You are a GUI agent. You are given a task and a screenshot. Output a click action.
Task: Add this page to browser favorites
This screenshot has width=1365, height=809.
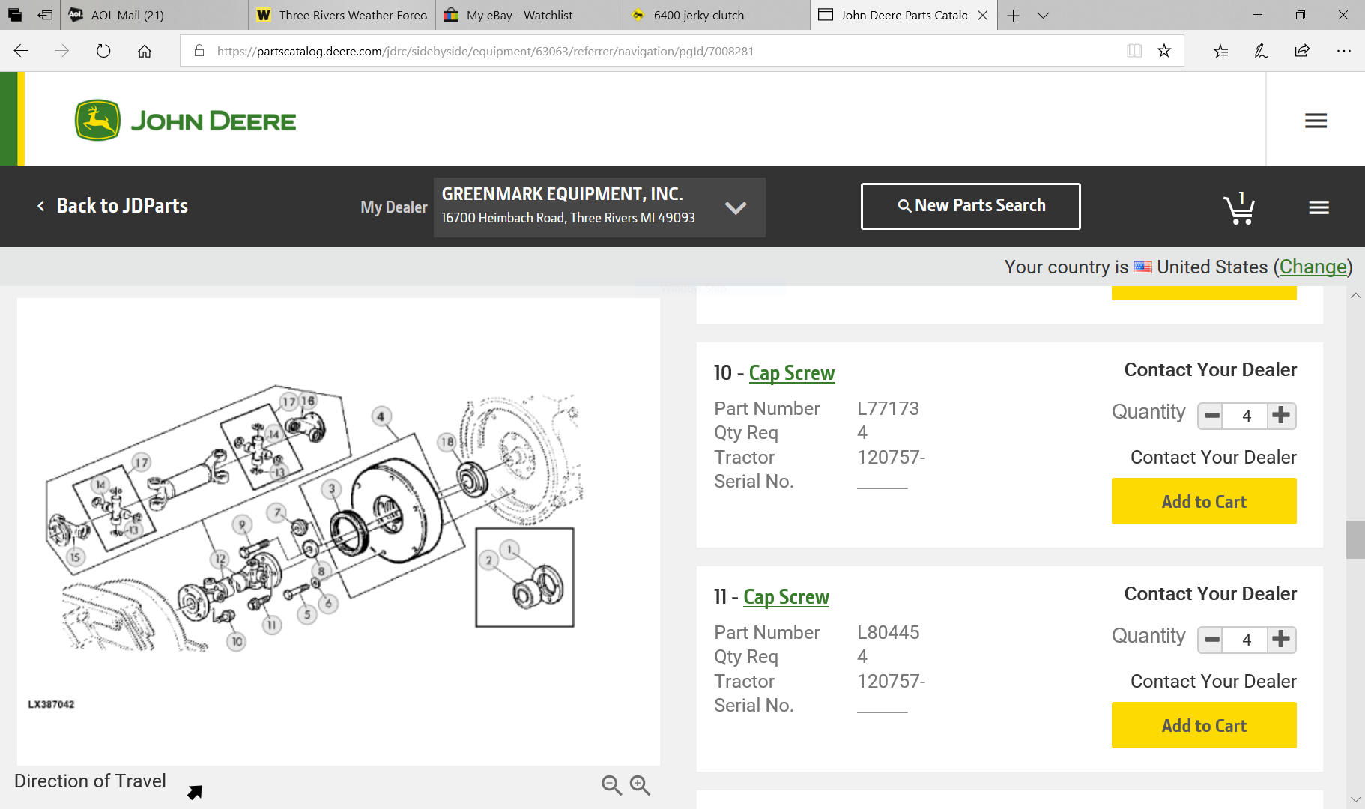[x=1163, y=51]
